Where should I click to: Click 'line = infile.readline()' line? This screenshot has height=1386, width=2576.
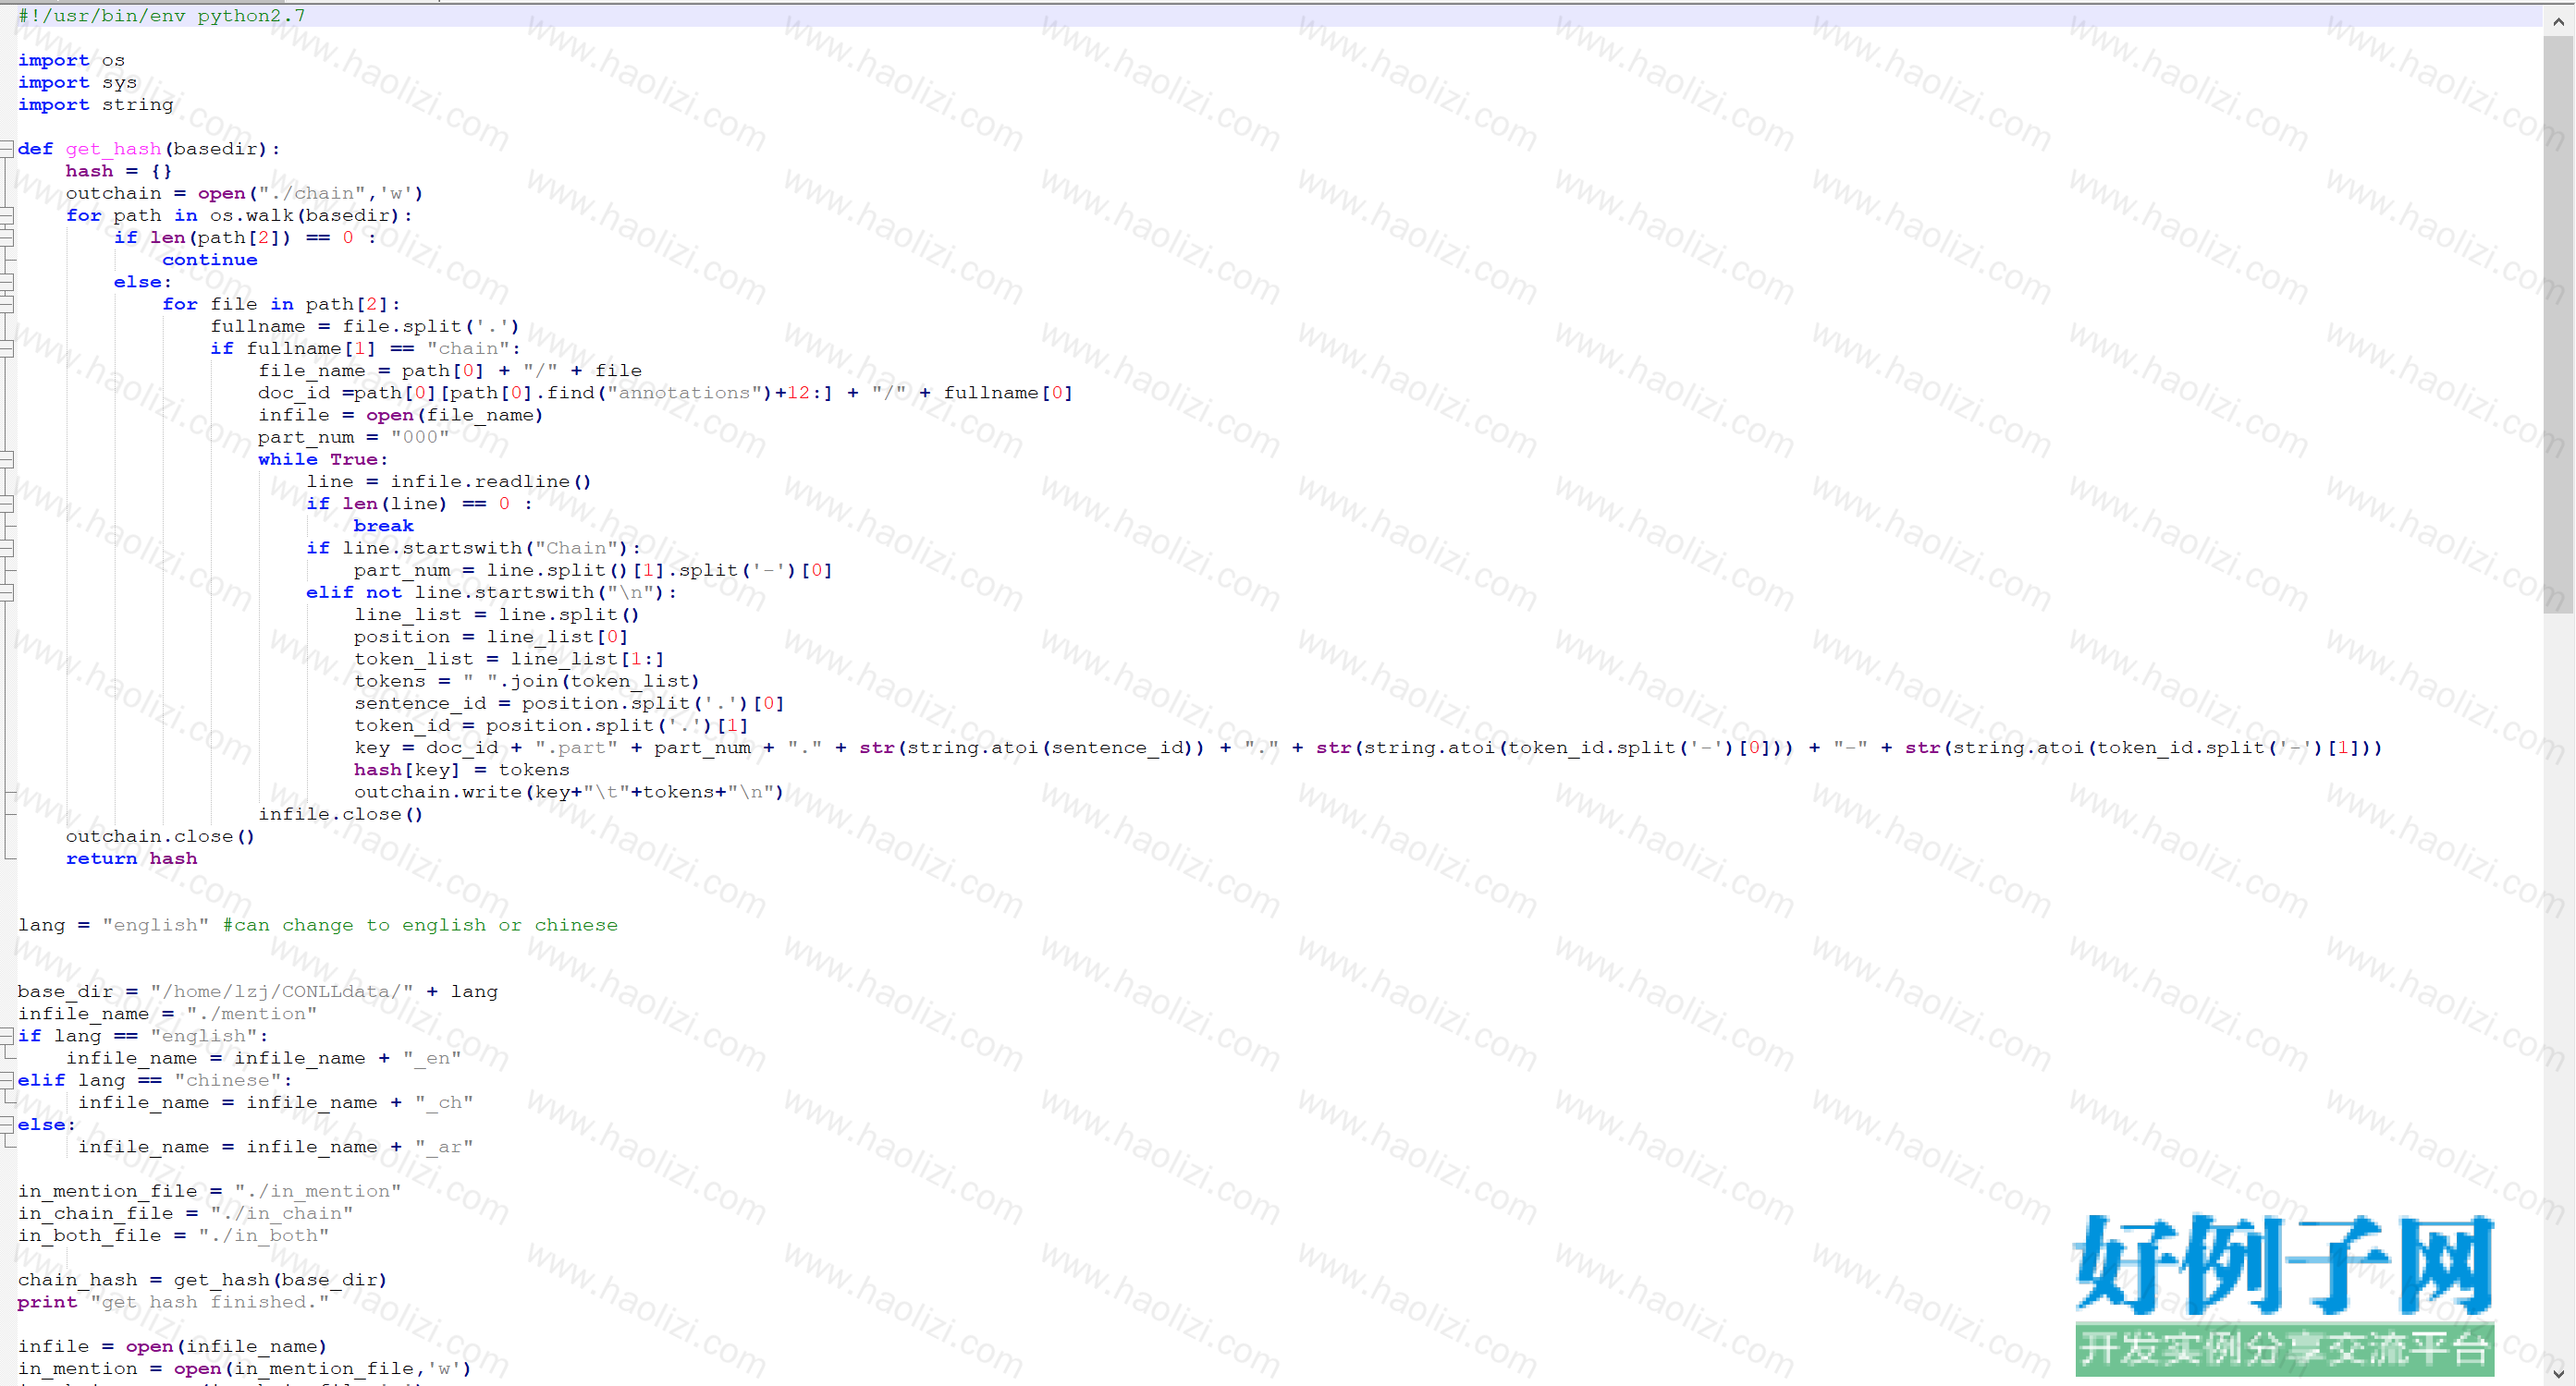(449, 481)
